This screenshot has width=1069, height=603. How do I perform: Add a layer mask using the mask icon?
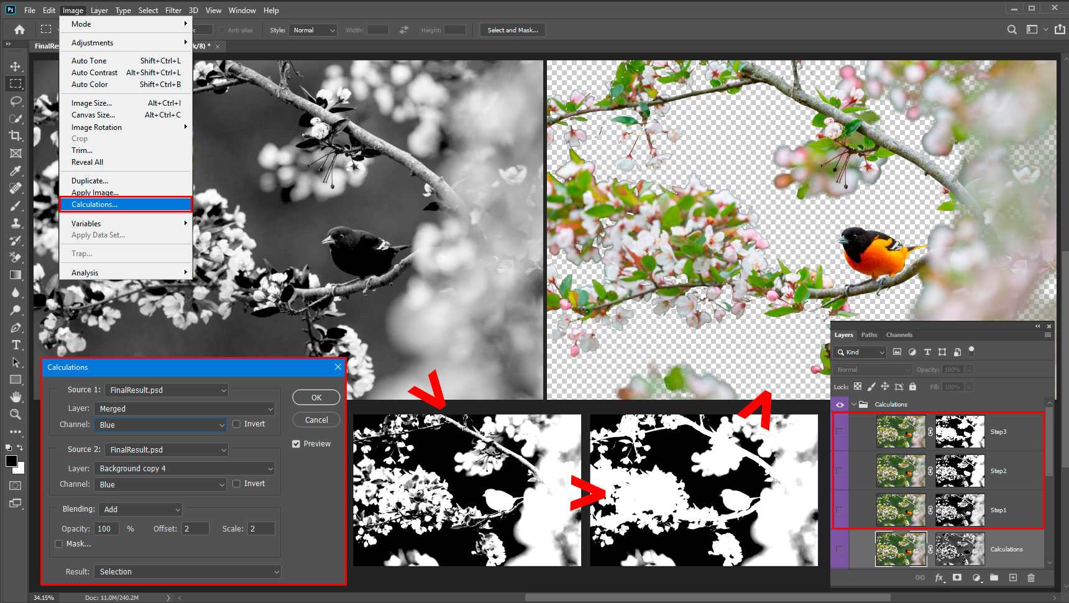coord(957,578)
